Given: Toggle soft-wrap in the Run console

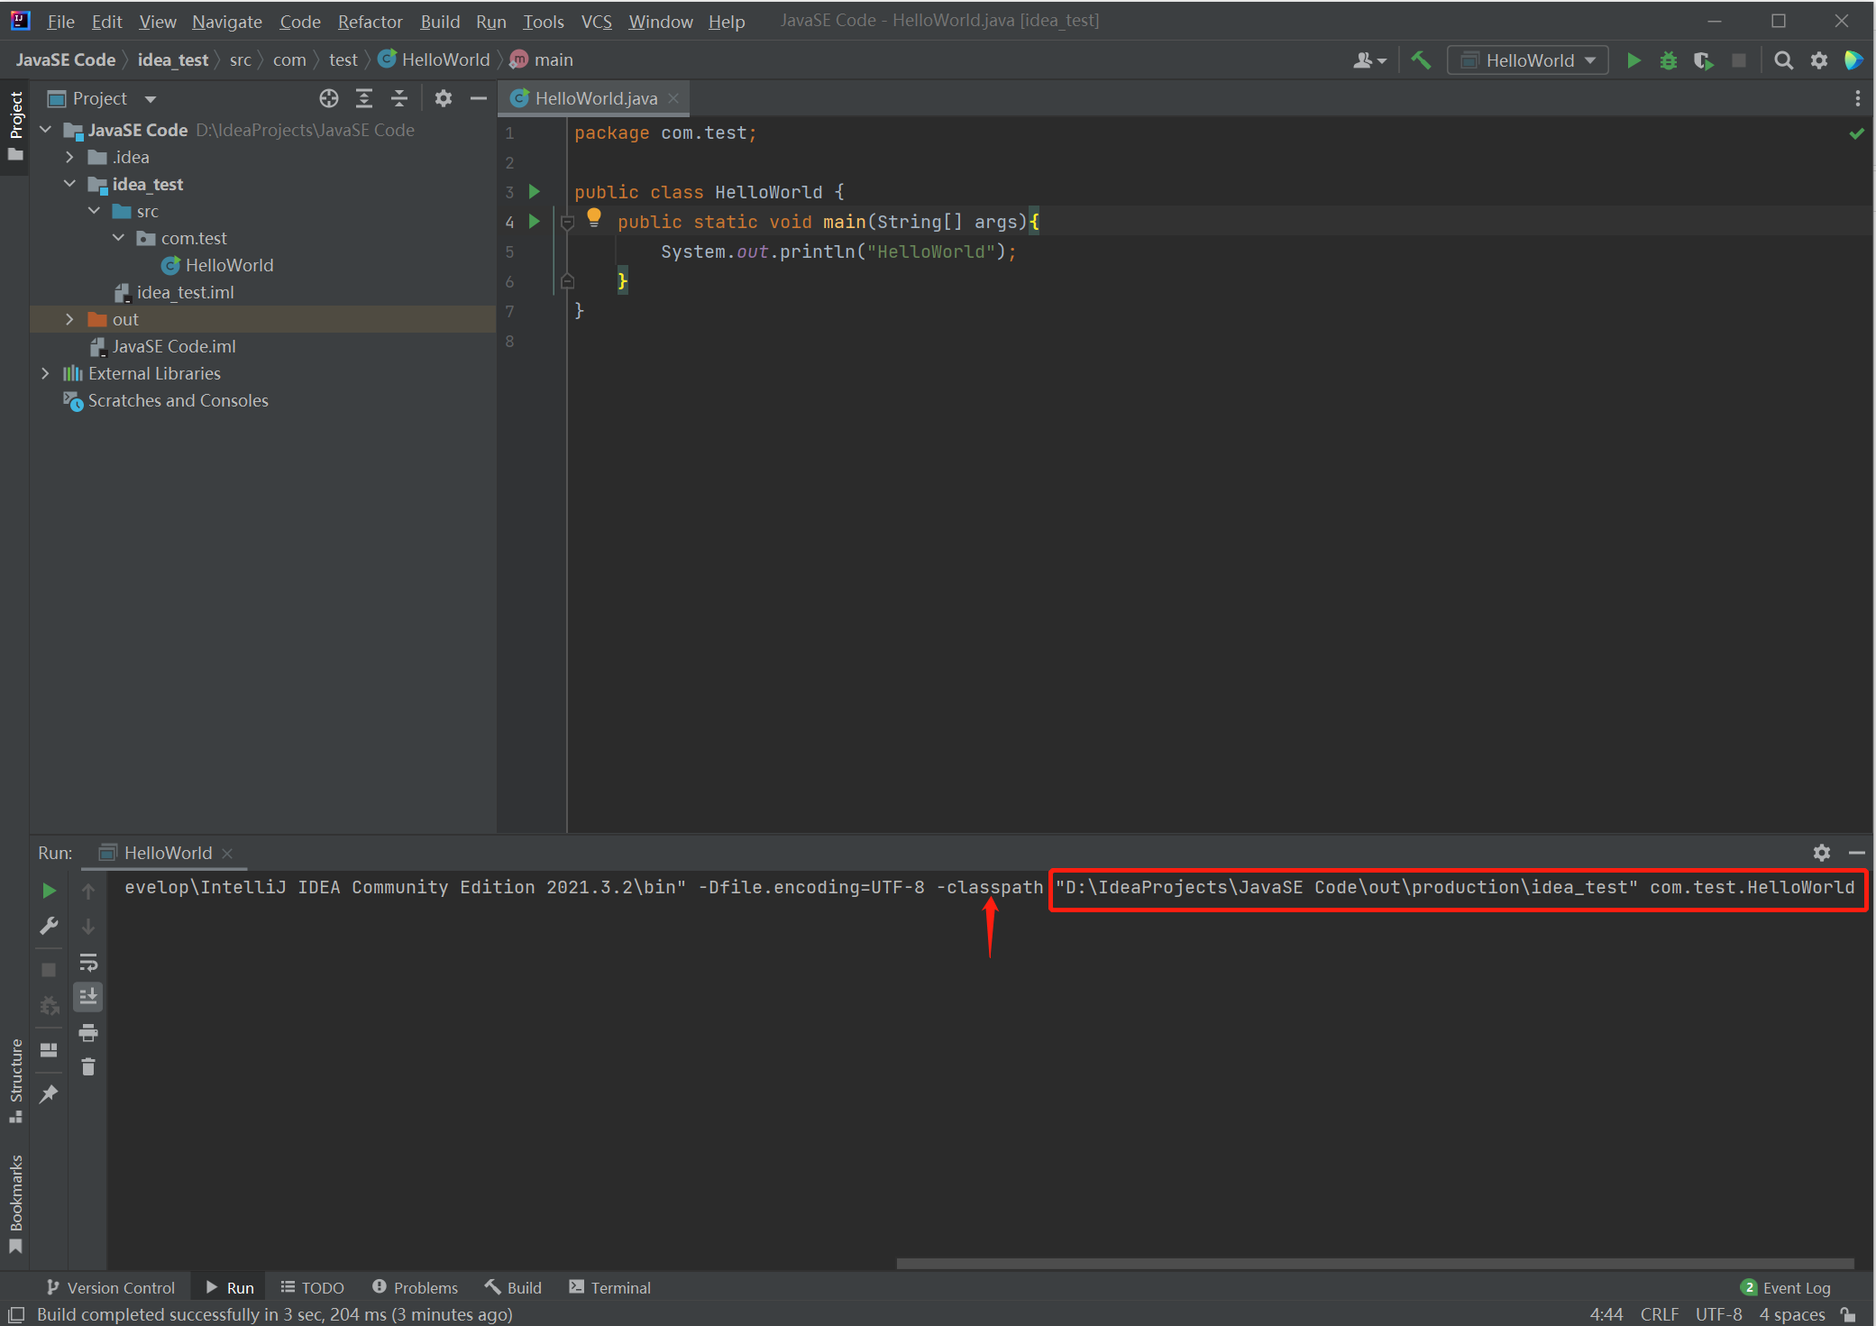Looking at the screenshot, I should point(88,962).
